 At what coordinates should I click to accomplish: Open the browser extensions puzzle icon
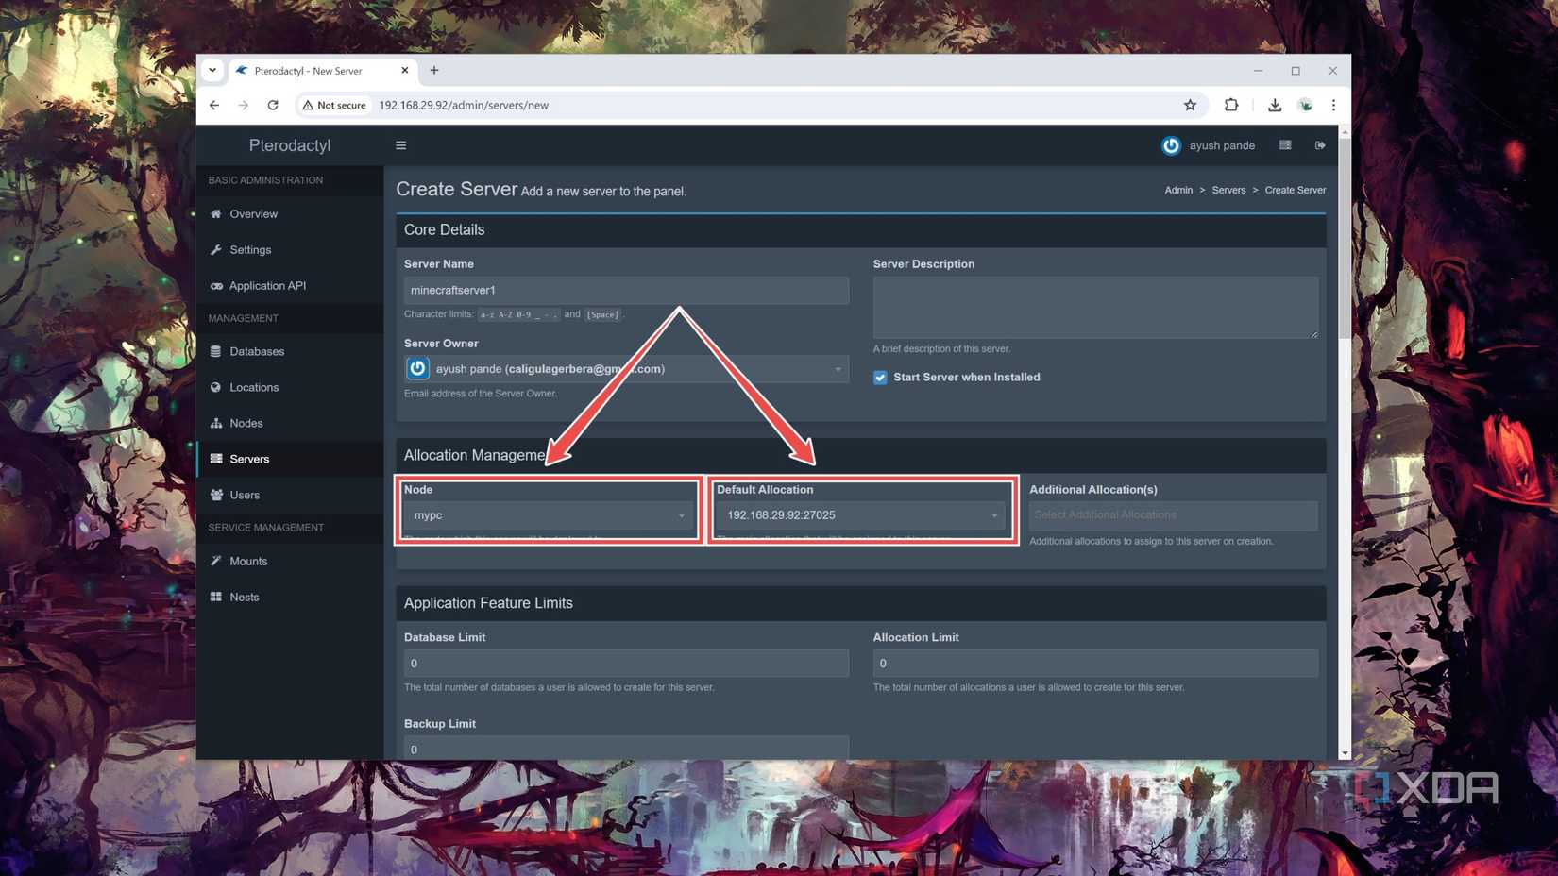coord(1231,105)
